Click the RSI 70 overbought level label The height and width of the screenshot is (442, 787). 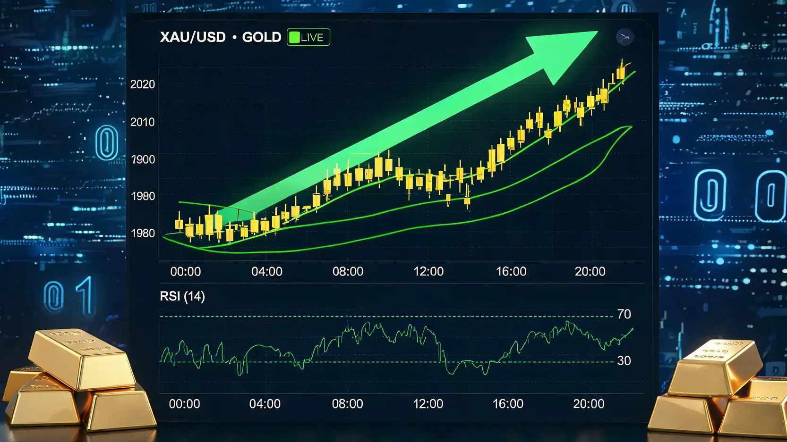tap(624, 314)
